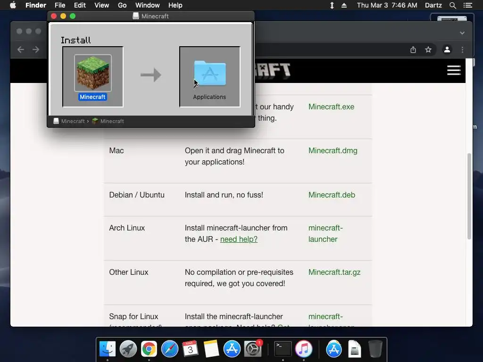483x362 pixels.
Task: Click the date and time in menu bar
Action: [x=387, y=5]
